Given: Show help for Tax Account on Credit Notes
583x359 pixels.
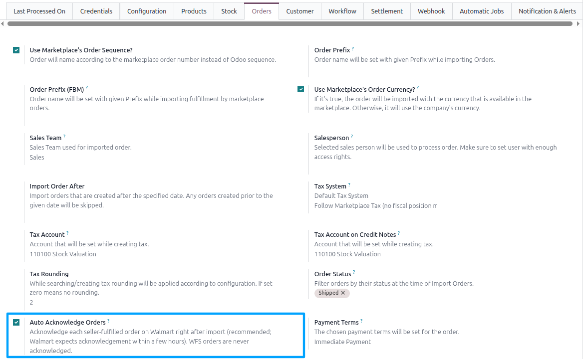Looking at the screenshot, I should (399, 233).
